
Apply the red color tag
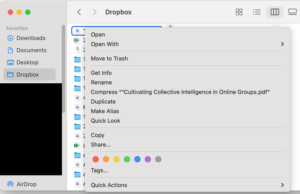96,159
